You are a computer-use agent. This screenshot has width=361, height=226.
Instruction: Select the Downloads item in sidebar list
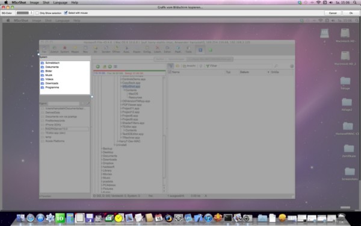coord(52,83)
